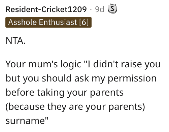Click the line "before taking your parents"
Image resolution: width=169 pixels, height=132 pixels.
65,93
